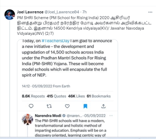Open the Narendra Modi name link
Image resolution: width=156 pixels, height=139 pixels.
pyautogui.click(x=48, y=116)
